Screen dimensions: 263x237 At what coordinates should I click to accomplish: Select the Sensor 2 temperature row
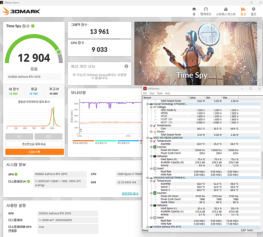click(x=202, y=190)
